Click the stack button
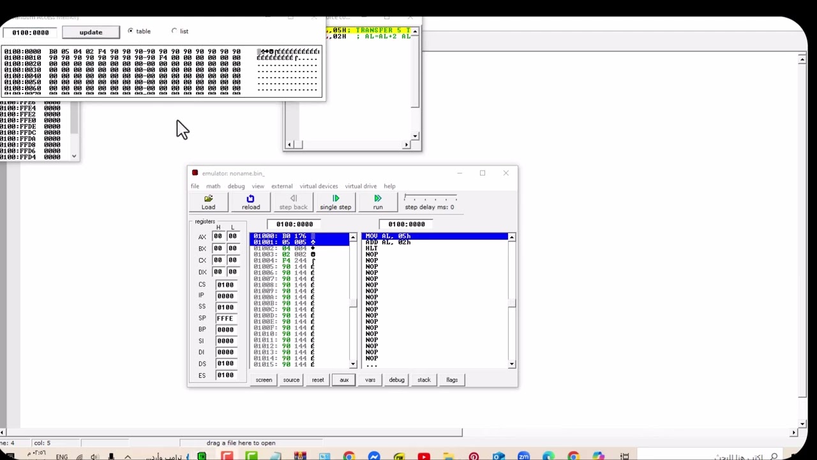 (424, 380)
